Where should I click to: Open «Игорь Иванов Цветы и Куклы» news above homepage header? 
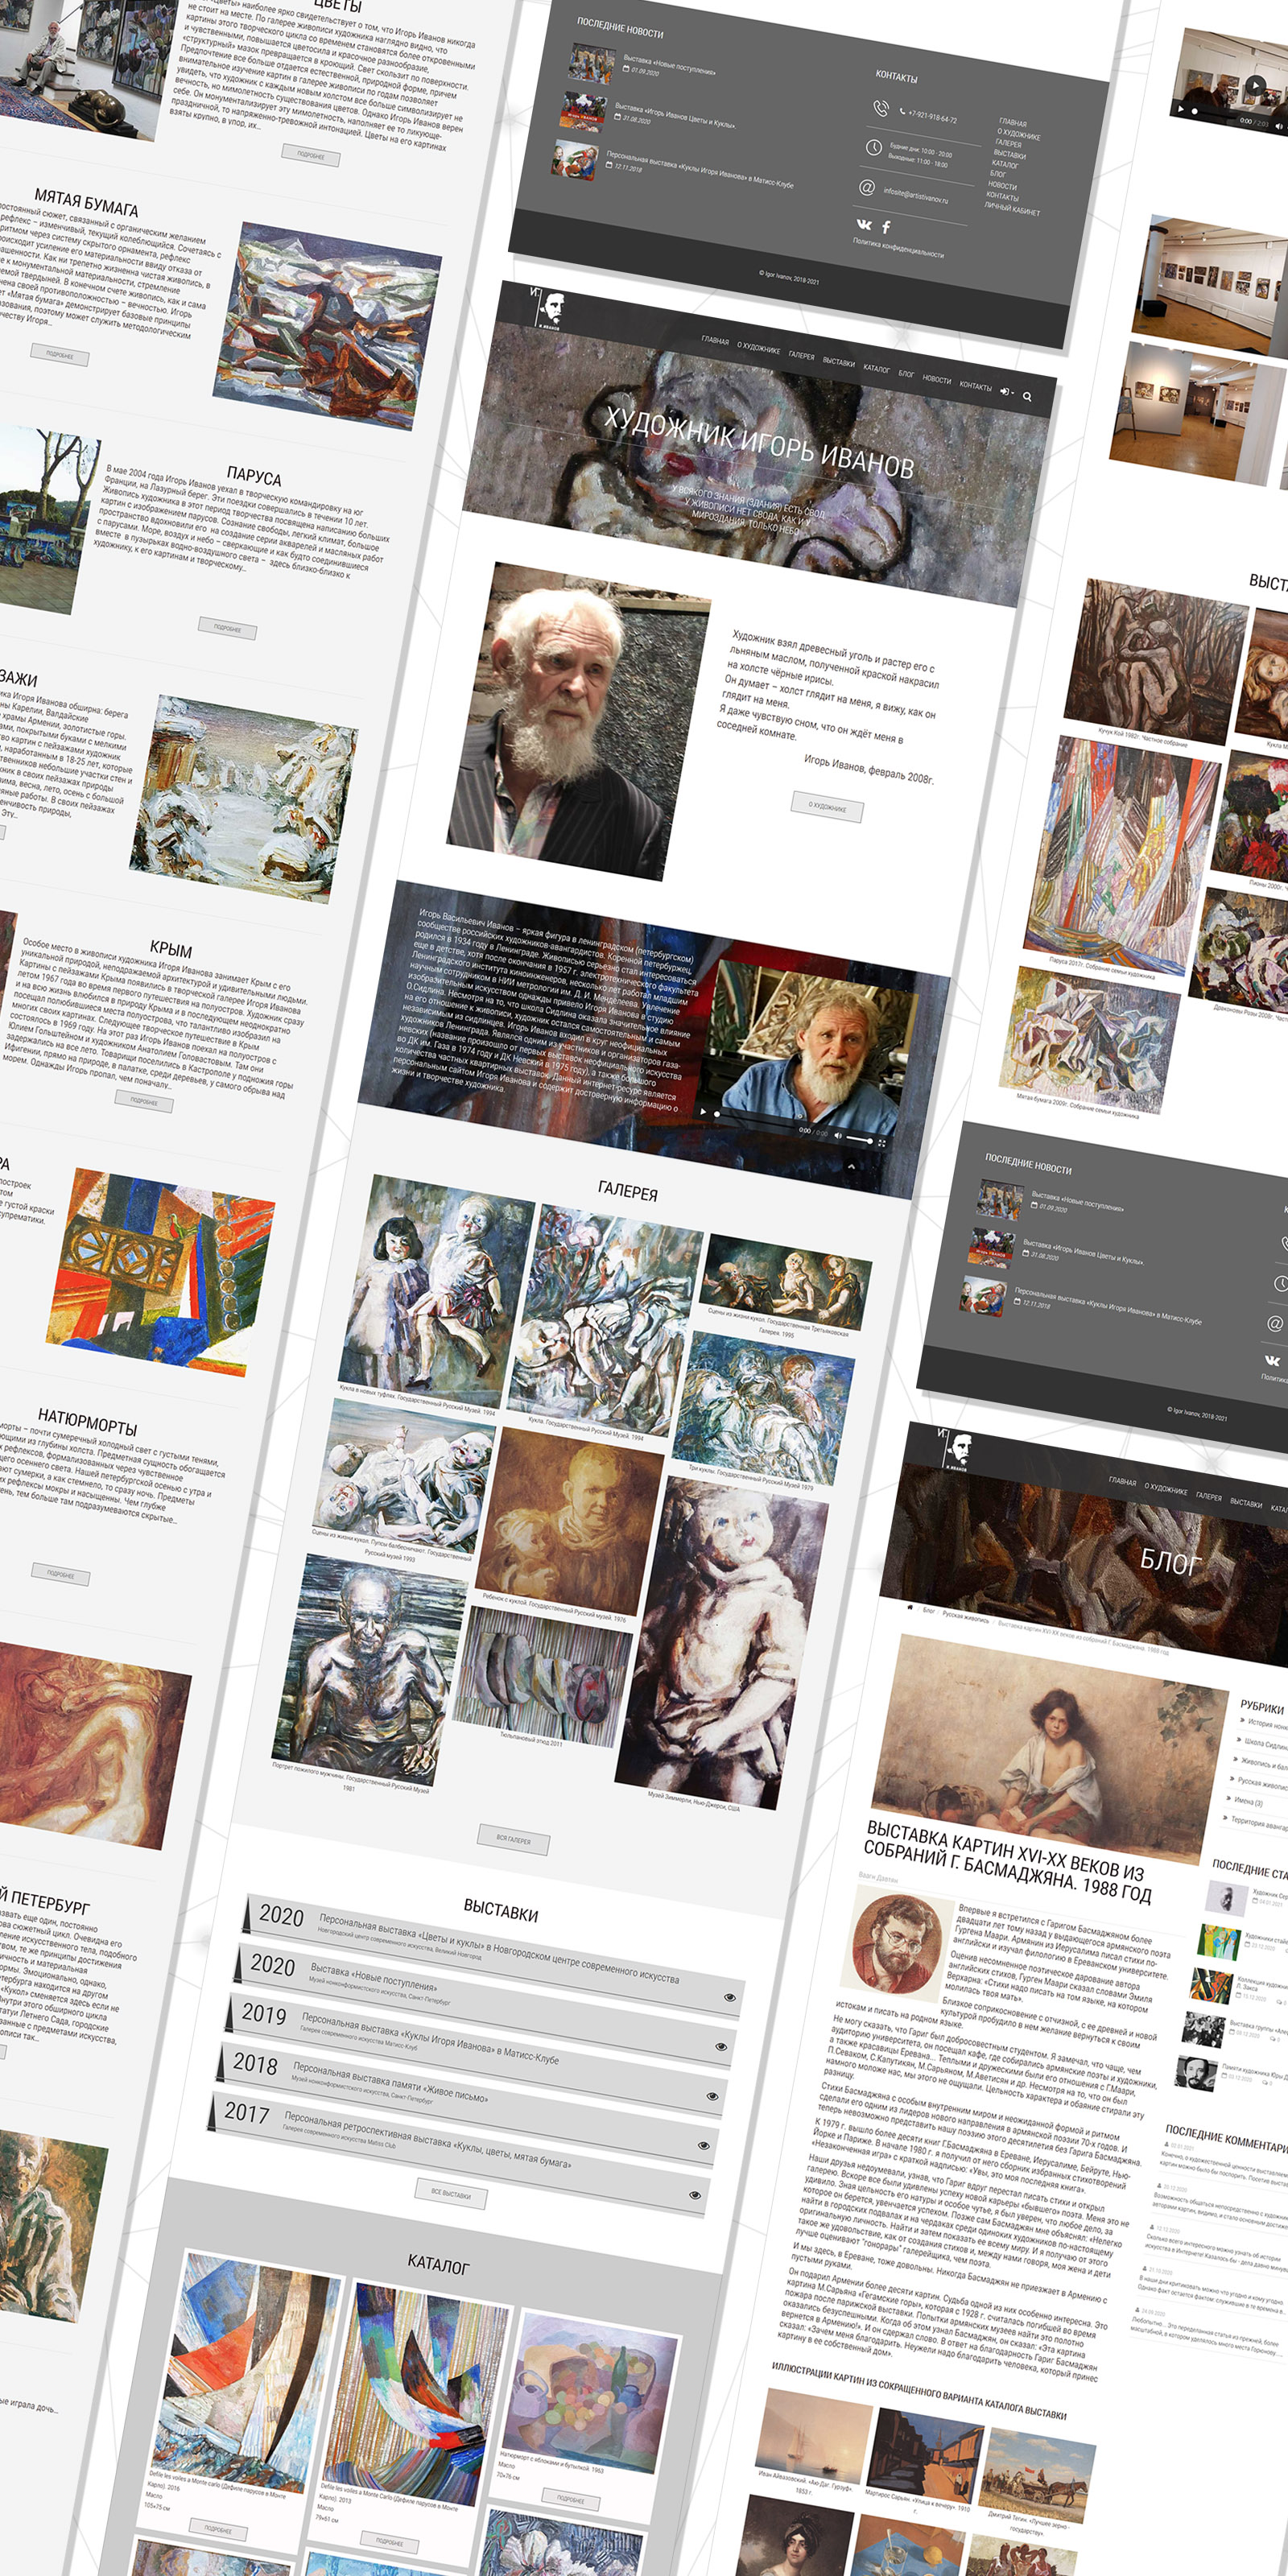(674, 116)
